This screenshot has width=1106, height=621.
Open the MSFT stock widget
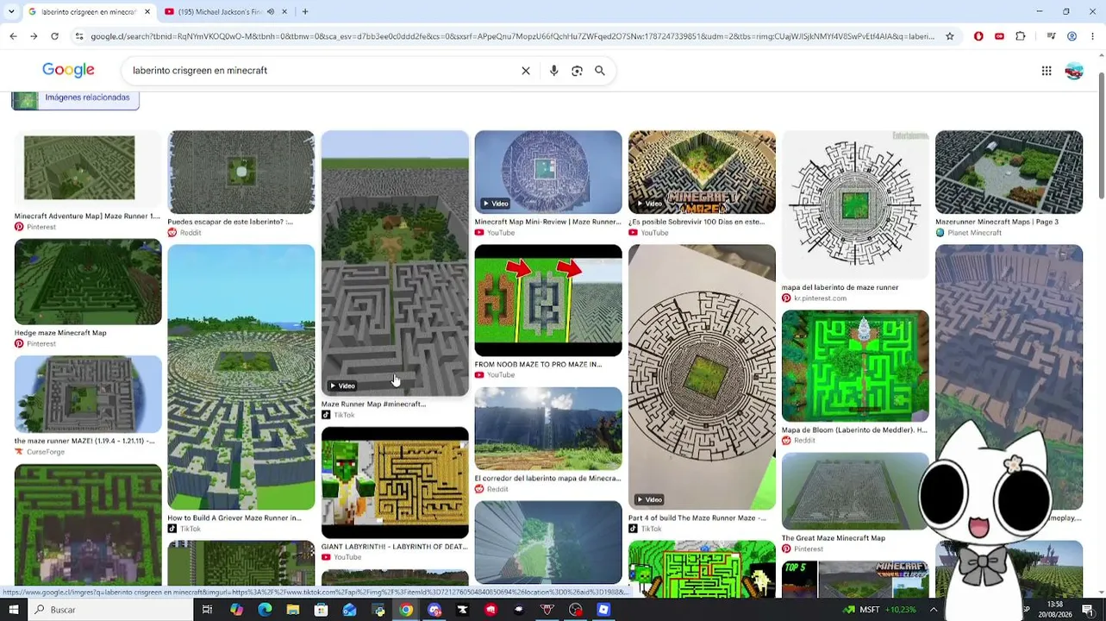[879, 610]
